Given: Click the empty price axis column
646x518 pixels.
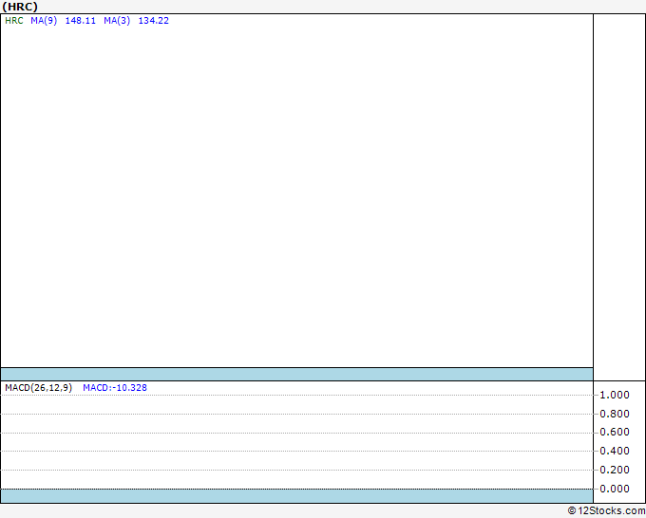Looking at the screenshot, I should tap(619, 197).
